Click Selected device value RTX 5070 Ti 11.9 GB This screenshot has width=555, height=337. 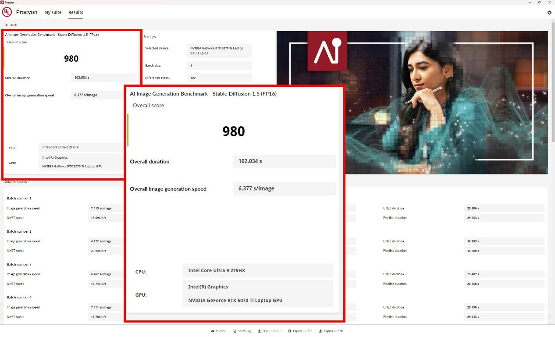(x=219, y=51)
